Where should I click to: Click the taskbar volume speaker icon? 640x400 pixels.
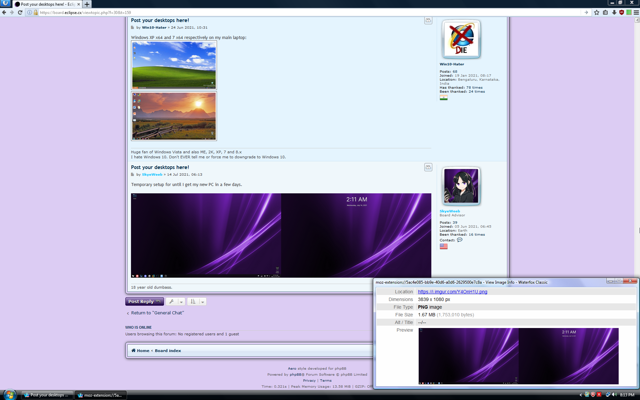coord(614,395)
